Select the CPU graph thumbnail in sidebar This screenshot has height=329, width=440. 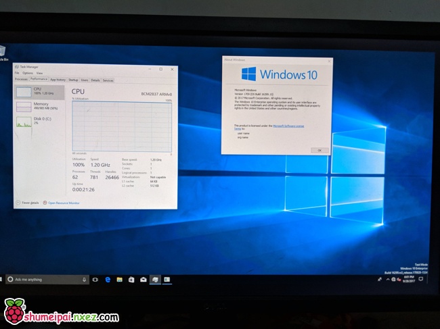(x=24, y=92)
